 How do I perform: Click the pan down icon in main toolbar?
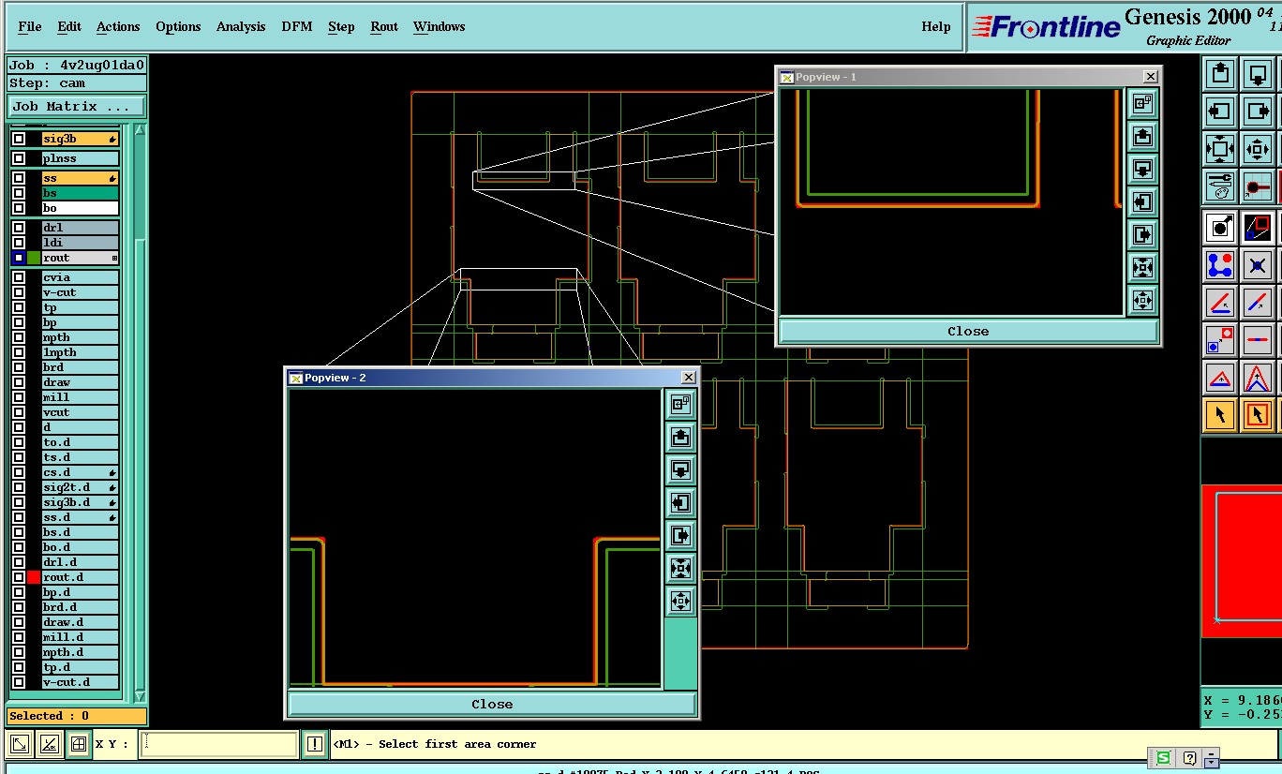pyautogui.click(x=1257, y=74)
